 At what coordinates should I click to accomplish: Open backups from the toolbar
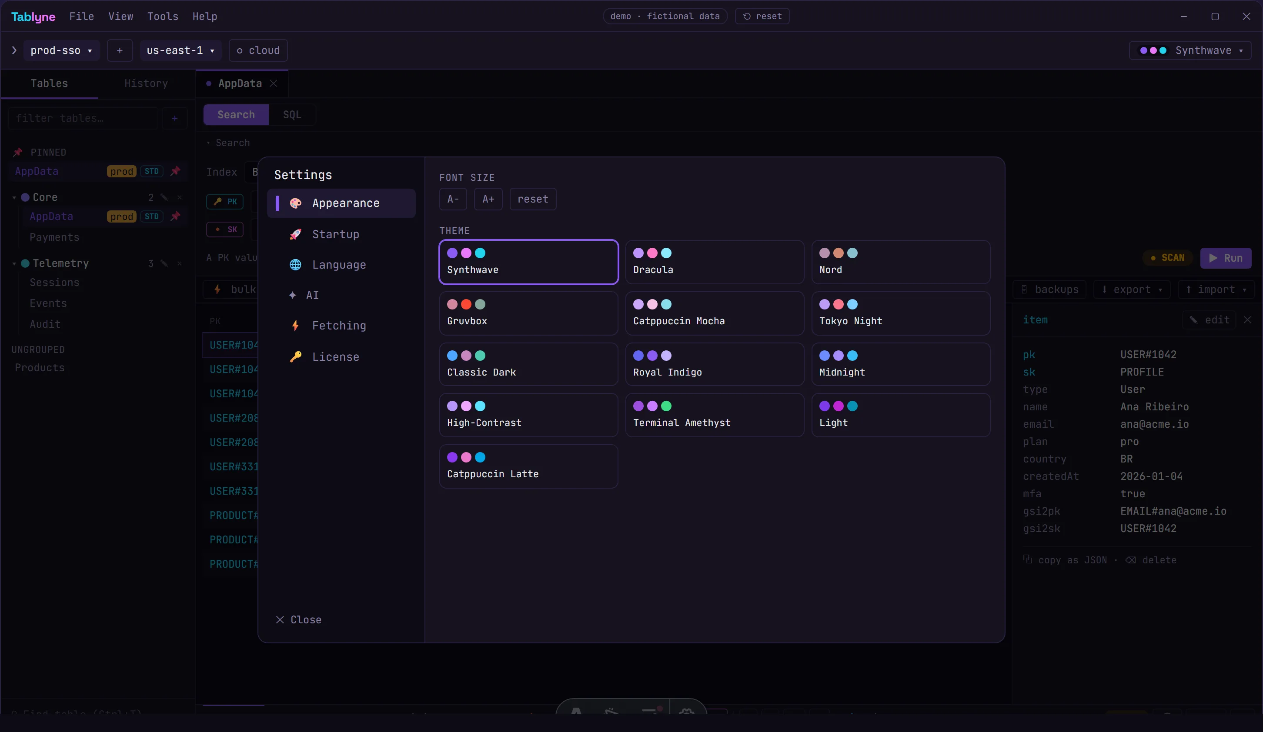tap(1049, 289)
